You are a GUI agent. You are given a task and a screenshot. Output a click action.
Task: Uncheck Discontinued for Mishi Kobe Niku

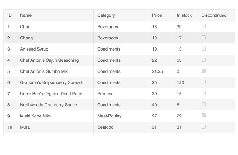click(203, 116)
